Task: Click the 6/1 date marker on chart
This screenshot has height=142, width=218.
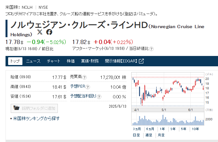Action: [191, 110]
